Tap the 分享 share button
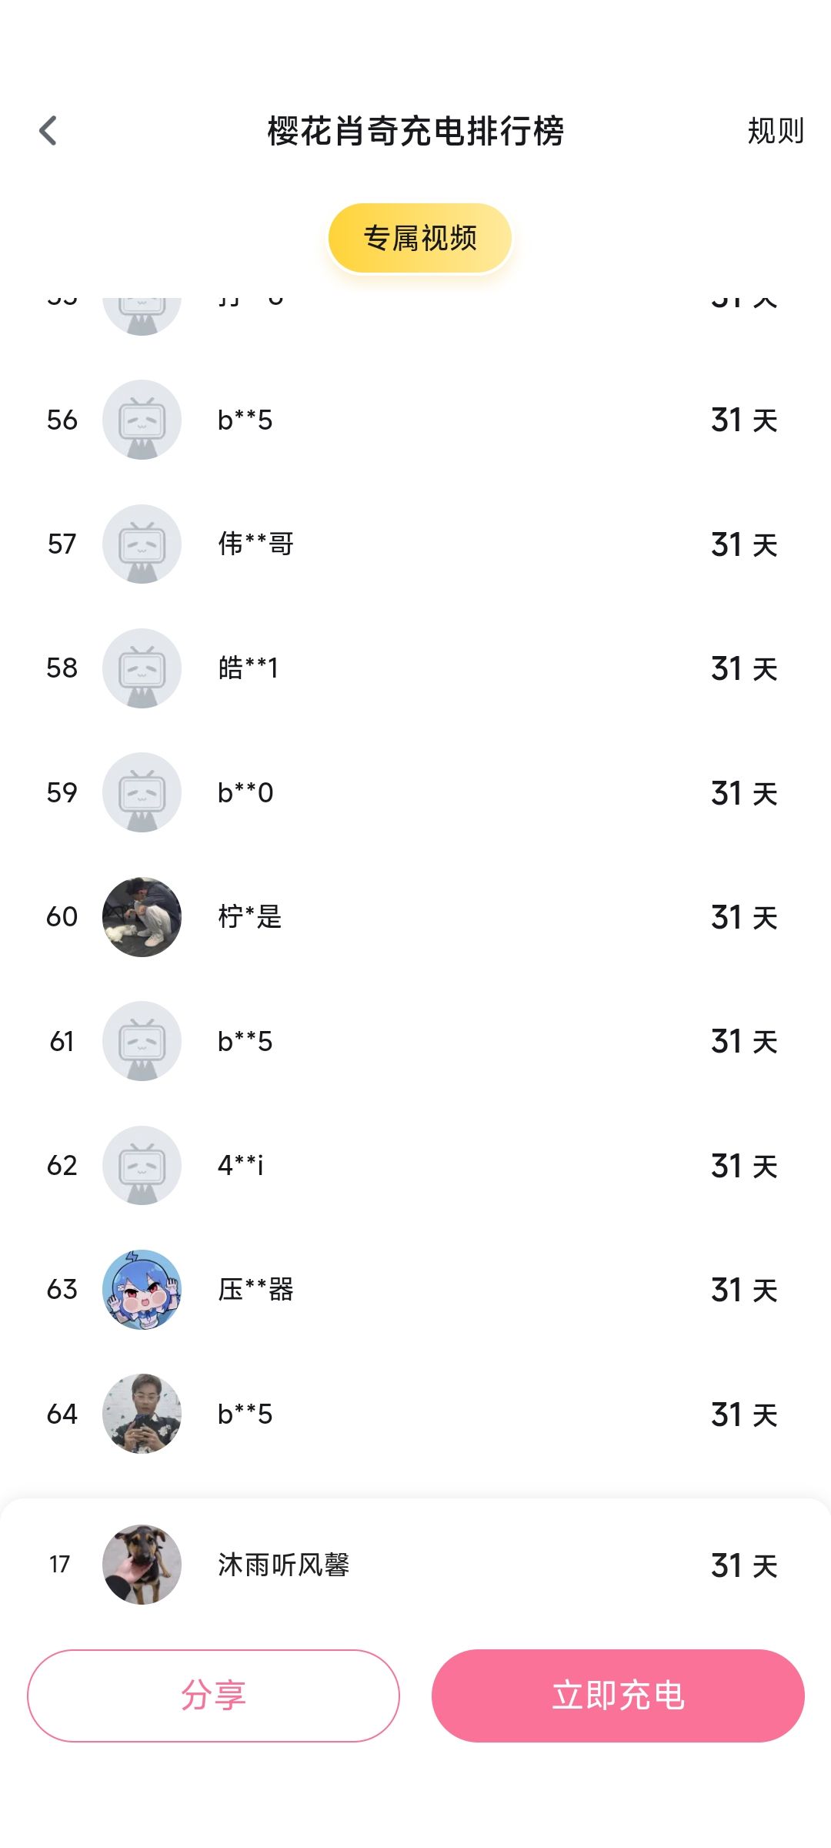 pyautogui.click(x=213, y=1696)
